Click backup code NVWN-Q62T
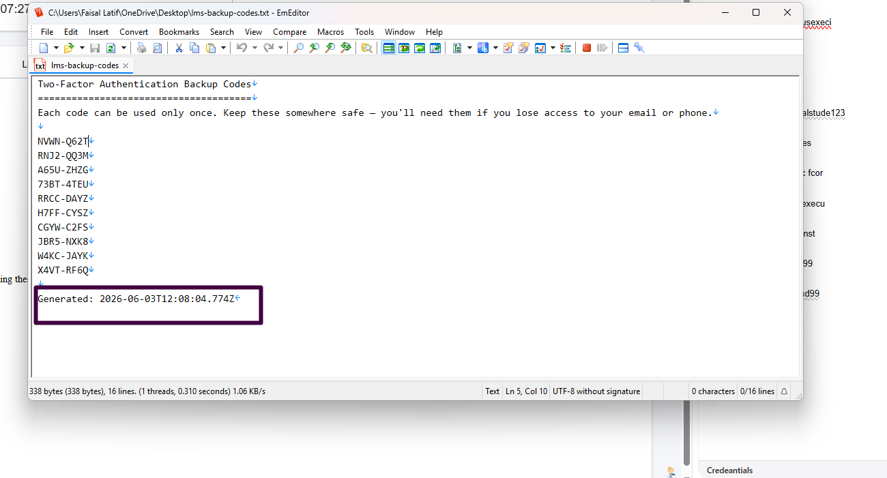This screenshot has height=478, width=887. click(x=63, y=141)
